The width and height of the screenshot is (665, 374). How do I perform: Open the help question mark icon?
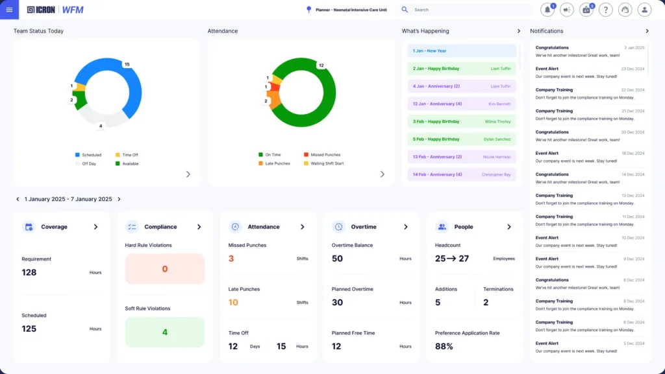click(606, 10)
